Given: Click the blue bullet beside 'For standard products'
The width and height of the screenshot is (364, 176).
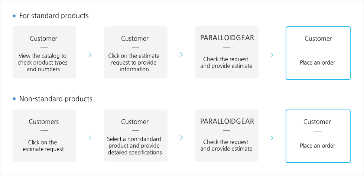Looking at the screenshot, I should [x=14, y=16].
